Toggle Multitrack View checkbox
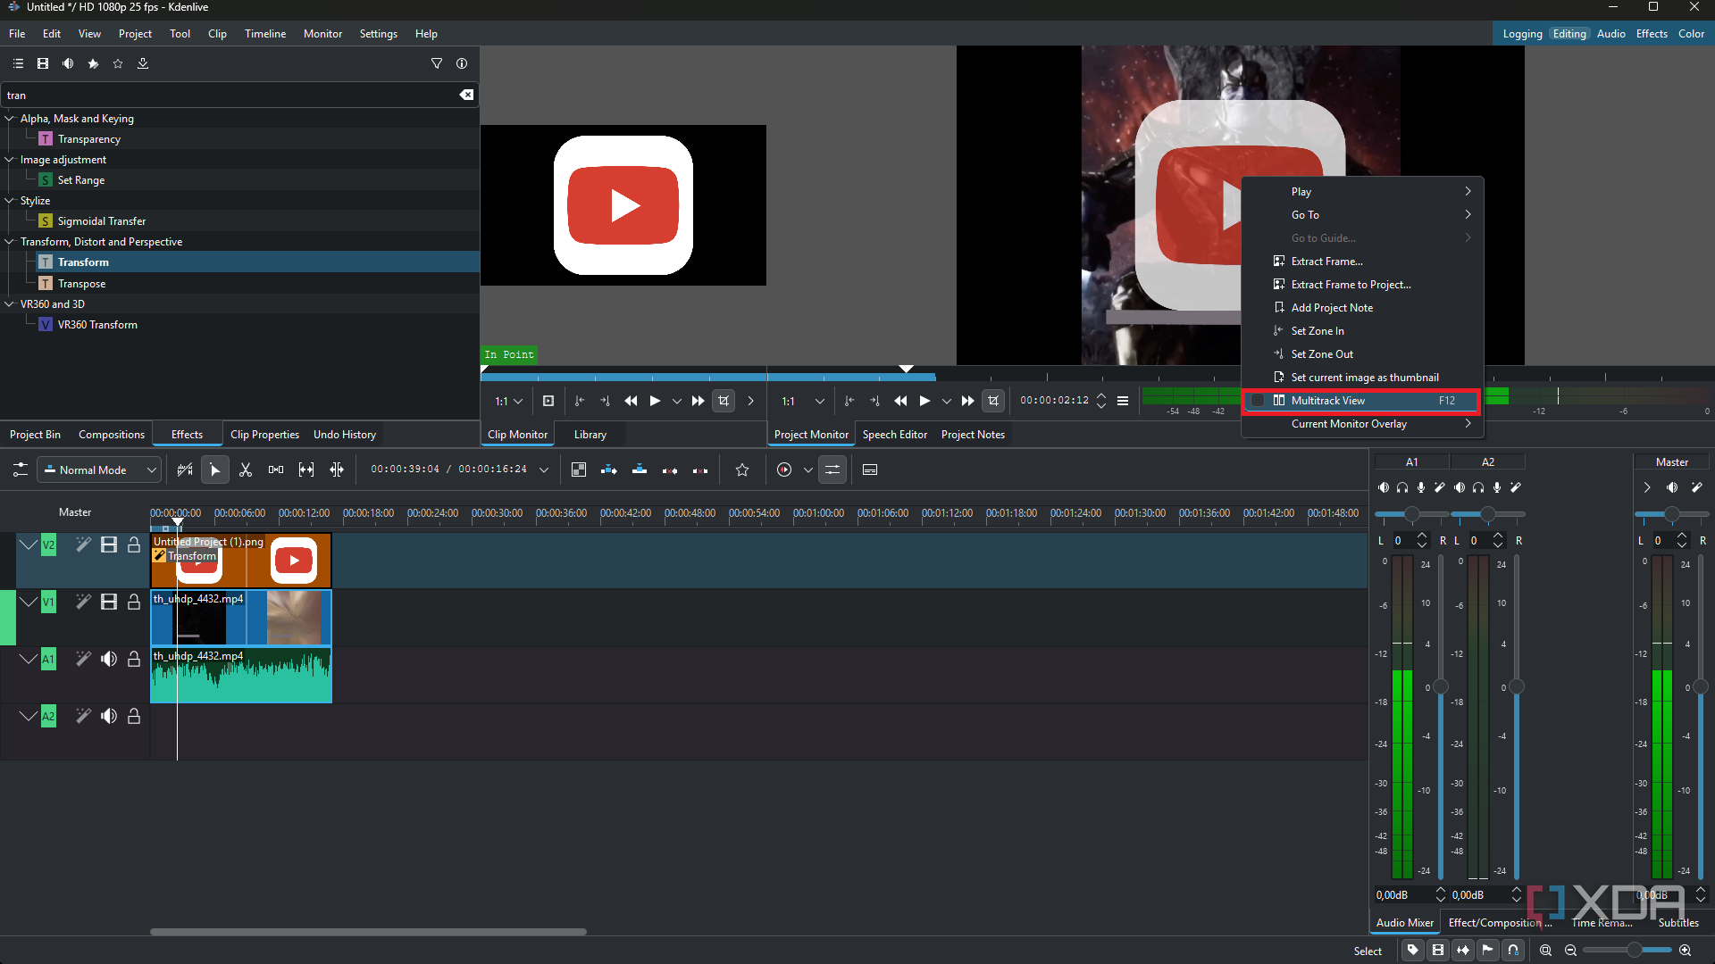 (1258, 401)
